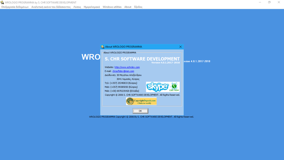Click OK in the About dialog

click(140, 111)
